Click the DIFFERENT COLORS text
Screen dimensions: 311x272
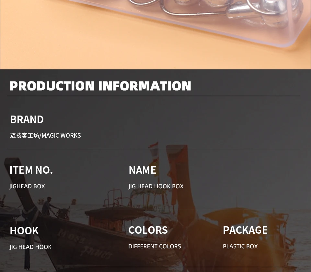click(155, 246)
